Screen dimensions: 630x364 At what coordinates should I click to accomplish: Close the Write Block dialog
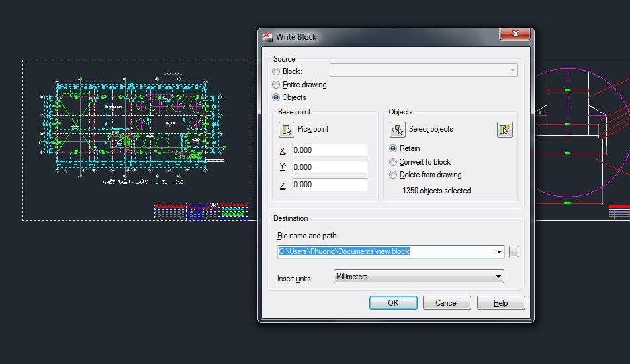tap(516, 34)
